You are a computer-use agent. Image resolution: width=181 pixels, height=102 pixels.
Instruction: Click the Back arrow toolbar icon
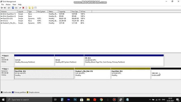pyautogui.click(x=2, y=8)
